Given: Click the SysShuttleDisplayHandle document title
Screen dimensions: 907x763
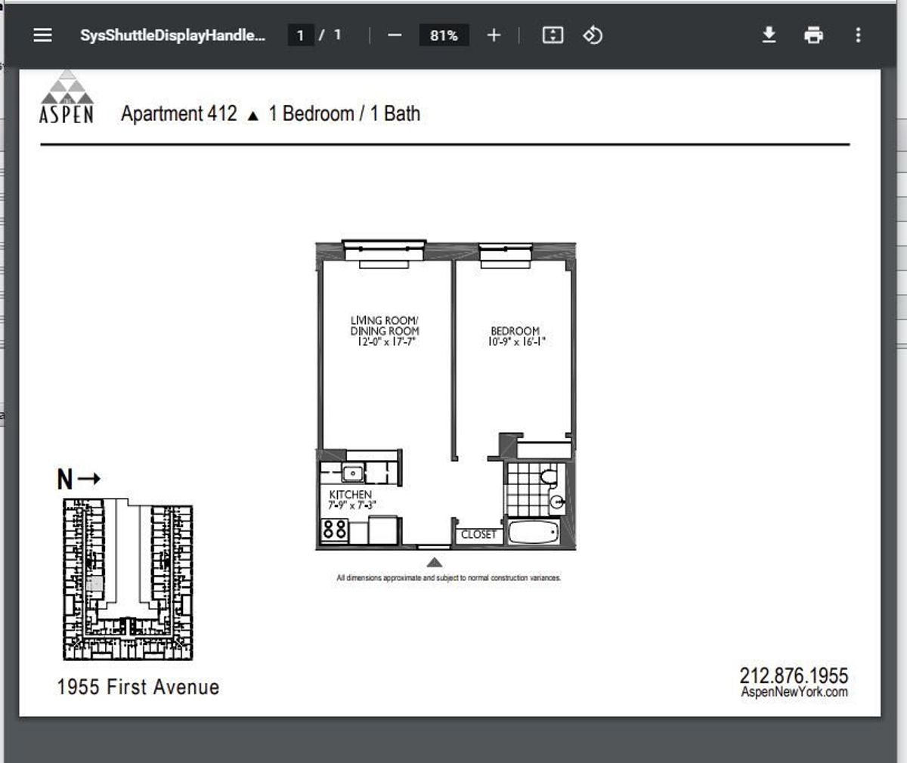Looking at the screenshot, I should click(173, 36).
